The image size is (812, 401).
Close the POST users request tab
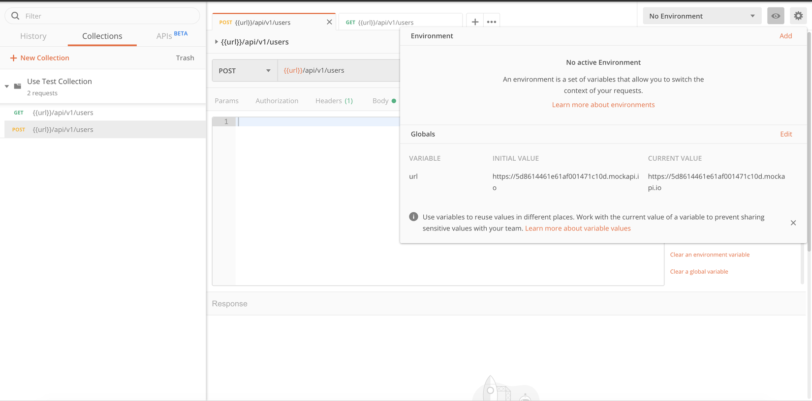329,22
